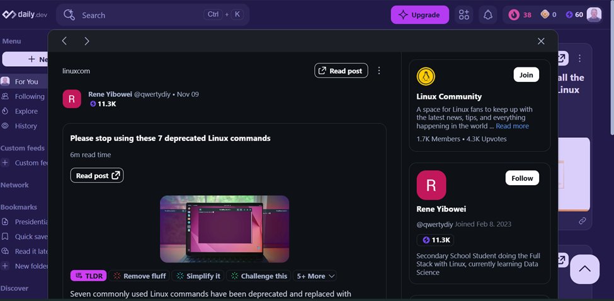Click the post title about deprecated Linux commands
Image resolution: width=614 pixels, height=301 pixels.
(x=170, y=138)
